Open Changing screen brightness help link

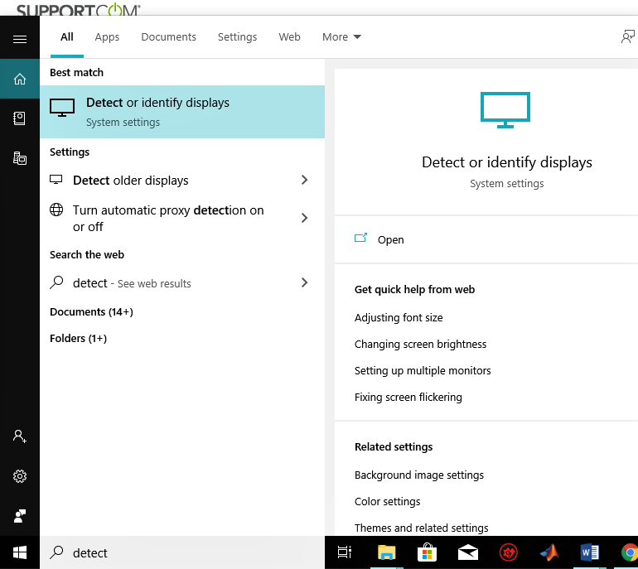tap(420, 344)
